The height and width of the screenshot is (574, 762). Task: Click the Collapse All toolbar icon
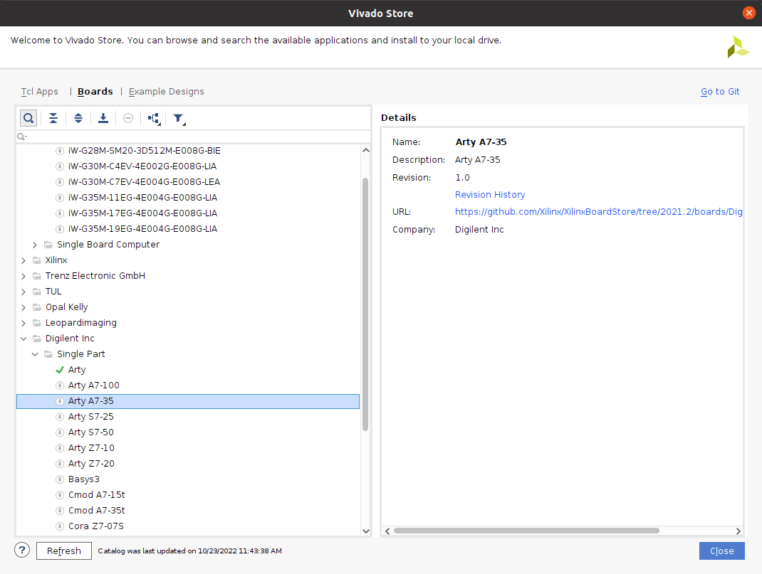coord(53,118)
